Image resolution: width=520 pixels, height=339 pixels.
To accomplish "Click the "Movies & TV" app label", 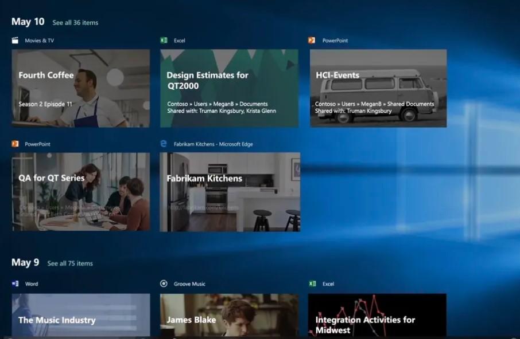I will tap(40, 41).
